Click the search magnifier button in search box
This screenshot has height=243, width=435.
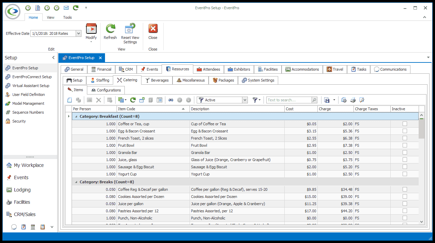pyautogui.click(x=314, y=100)
